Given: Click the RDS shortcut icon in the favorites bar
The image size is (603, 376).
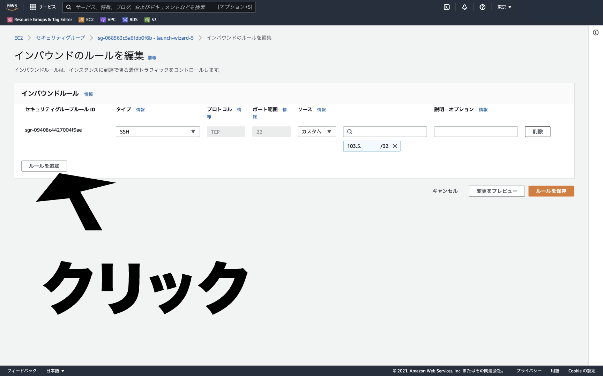Looking at the screenshot, I should (x=125, y=20).
